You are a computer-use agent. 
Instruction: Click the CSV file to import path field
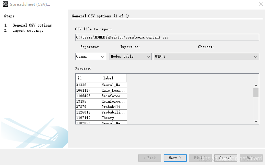click(x=167, y=37)
